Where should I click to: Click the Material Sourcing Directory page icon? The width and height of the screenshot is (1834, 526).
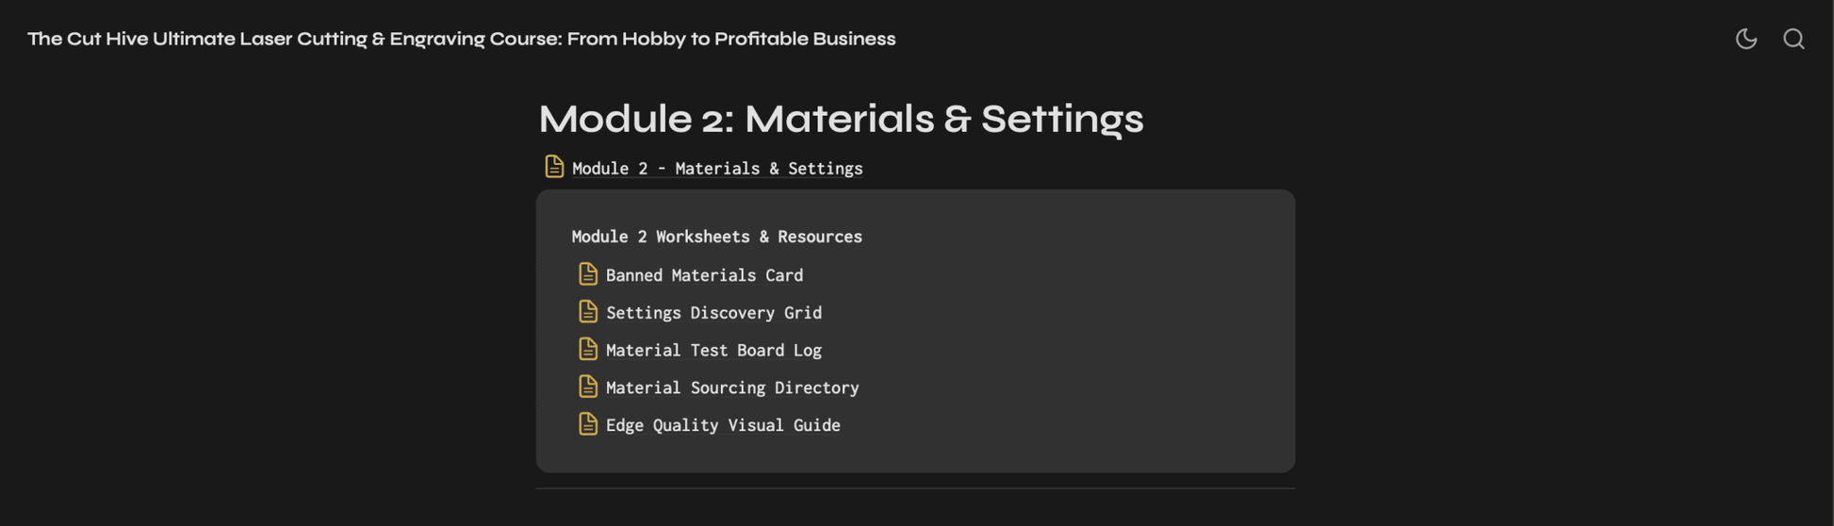588,386
